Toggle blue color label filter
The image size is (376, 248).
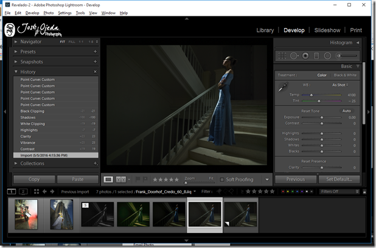(298, 191)
